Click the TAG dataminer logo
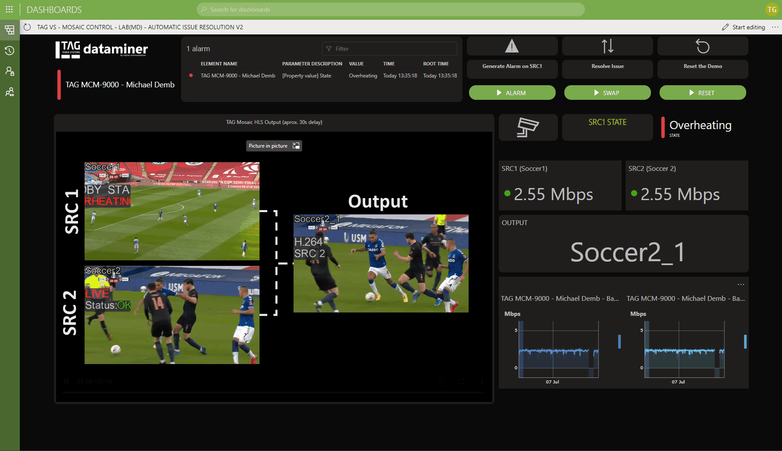Image resolution: width=782 pixels, height=451 pixels. pos(102,49)
